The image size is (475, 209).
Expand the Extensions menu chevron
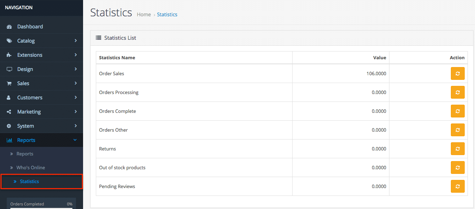tap(76, 55)
